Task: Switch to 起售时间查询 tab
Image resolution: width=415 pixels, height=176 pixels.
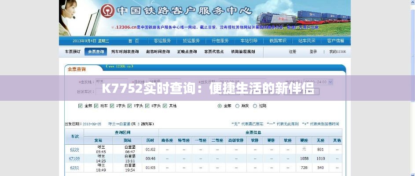Action: pos(158,52)
